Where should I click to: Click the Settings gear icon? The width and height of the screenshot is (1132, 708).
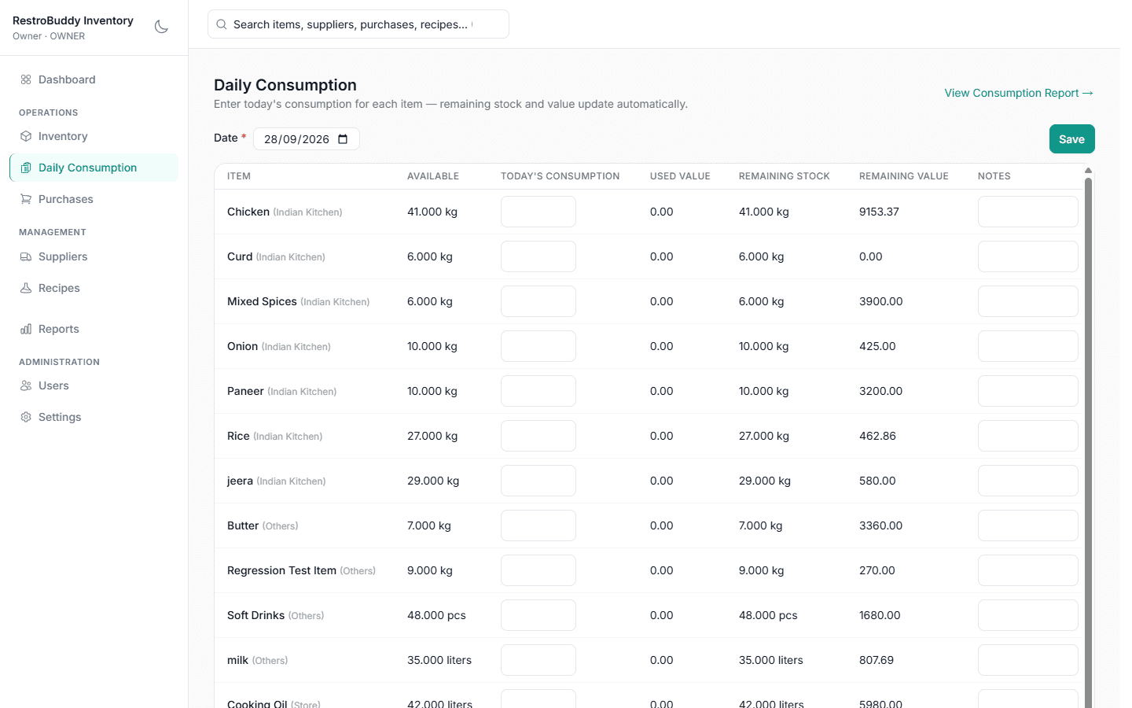click(x=26, y=417)
